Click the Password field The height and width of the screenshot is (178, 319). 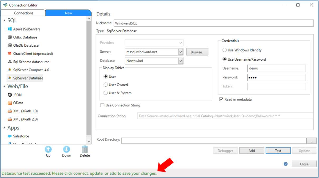pos(276,77)
